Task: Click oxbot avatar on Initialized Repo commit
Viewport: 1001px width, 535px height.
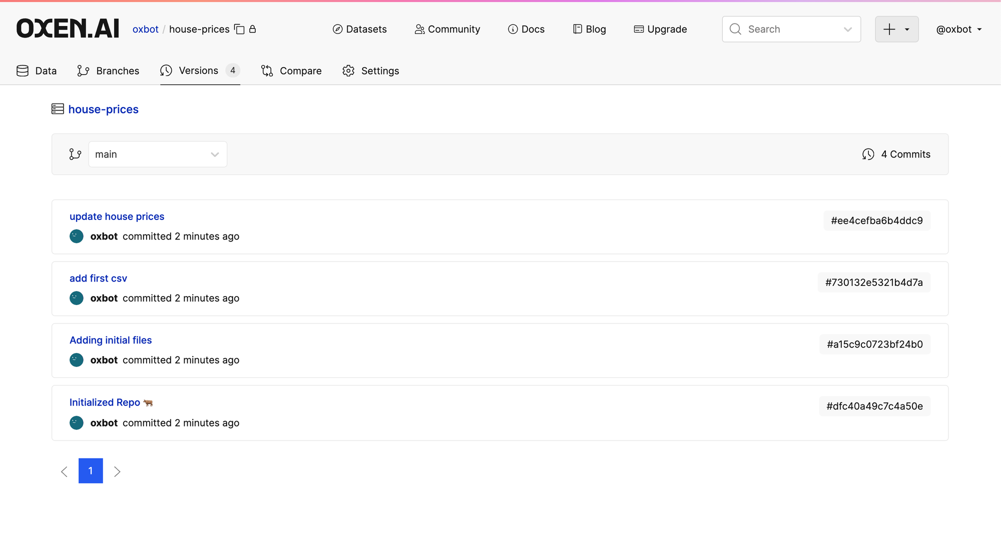Action: tap(77, 423)
